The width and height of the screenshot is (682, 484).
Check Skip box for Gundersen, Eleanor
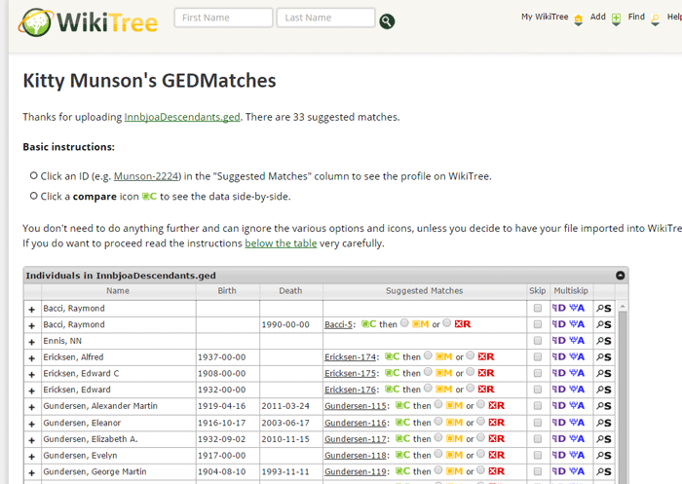[538, 423]
